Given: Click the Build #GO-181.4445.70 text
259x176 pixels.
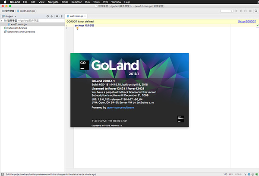Looking at the screenshot, I should click(x=120, y=84).
